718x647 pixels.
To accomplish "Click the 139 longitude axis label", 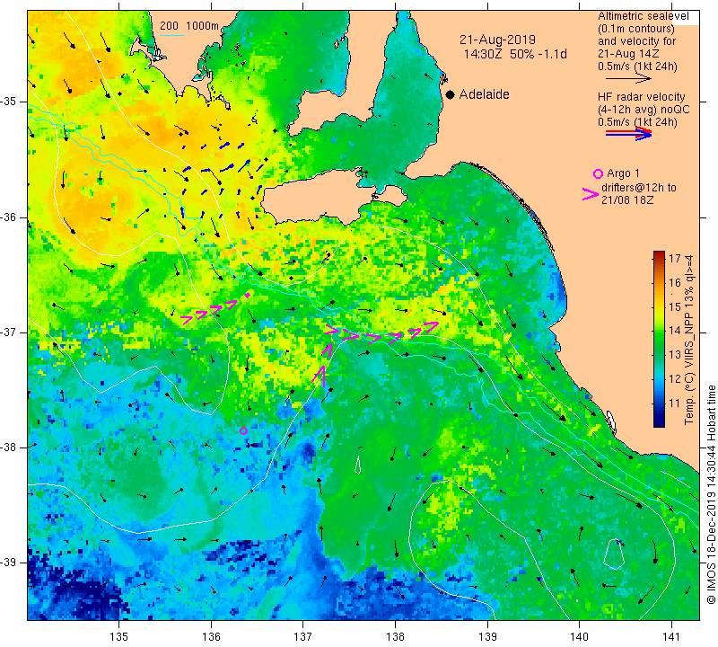I will (x=487, y=637).
